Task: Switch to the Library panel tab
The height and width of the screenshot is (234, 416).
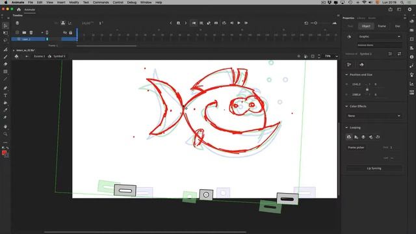Action: (x=361, y=18)
